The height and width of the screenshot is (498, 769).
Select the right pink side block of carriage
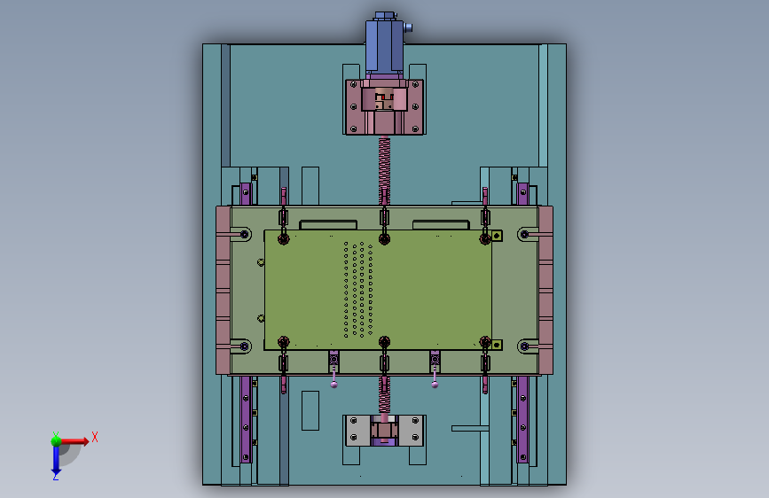pyautogui.click(x=545, y=290)
